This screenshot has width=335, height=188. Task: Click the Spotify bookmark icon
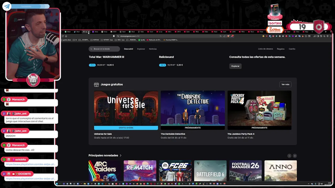(x=139, y=40)
